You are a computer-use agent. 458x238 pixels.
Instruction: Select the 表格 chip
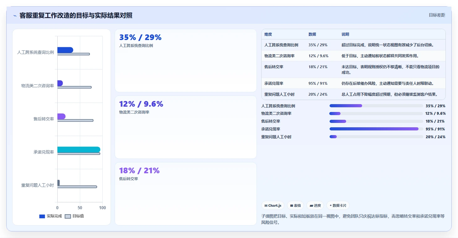tap(295, 205)
